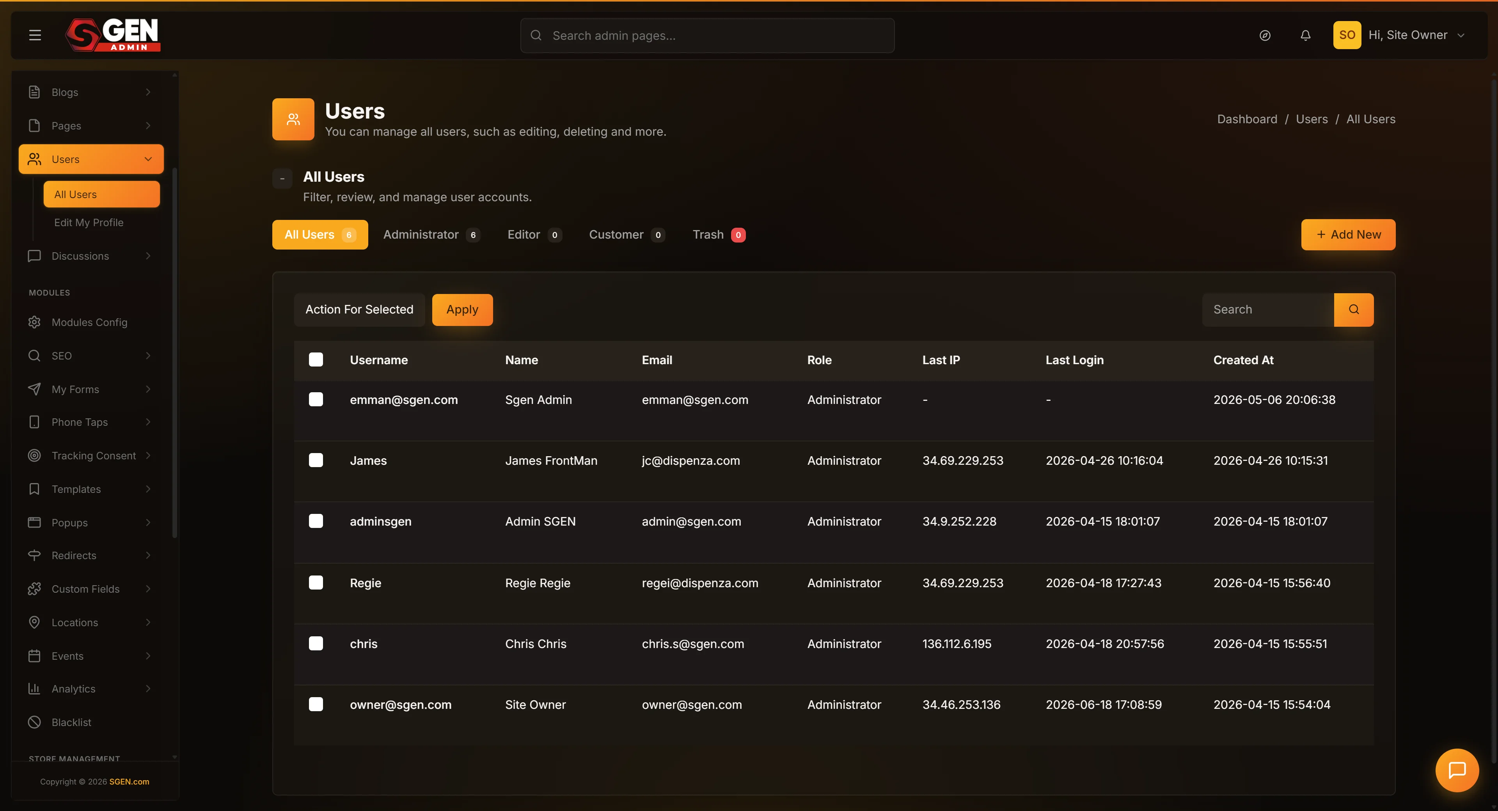1498x811 pixels.
Task: Click the table Search input field
Action: (x=1268, y=310)
